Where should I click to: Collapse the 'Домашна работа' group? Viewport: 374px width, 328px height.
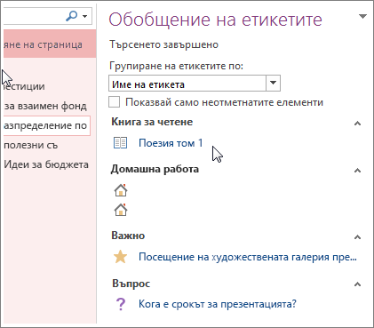pyautogui.click(x=357, y=171)
